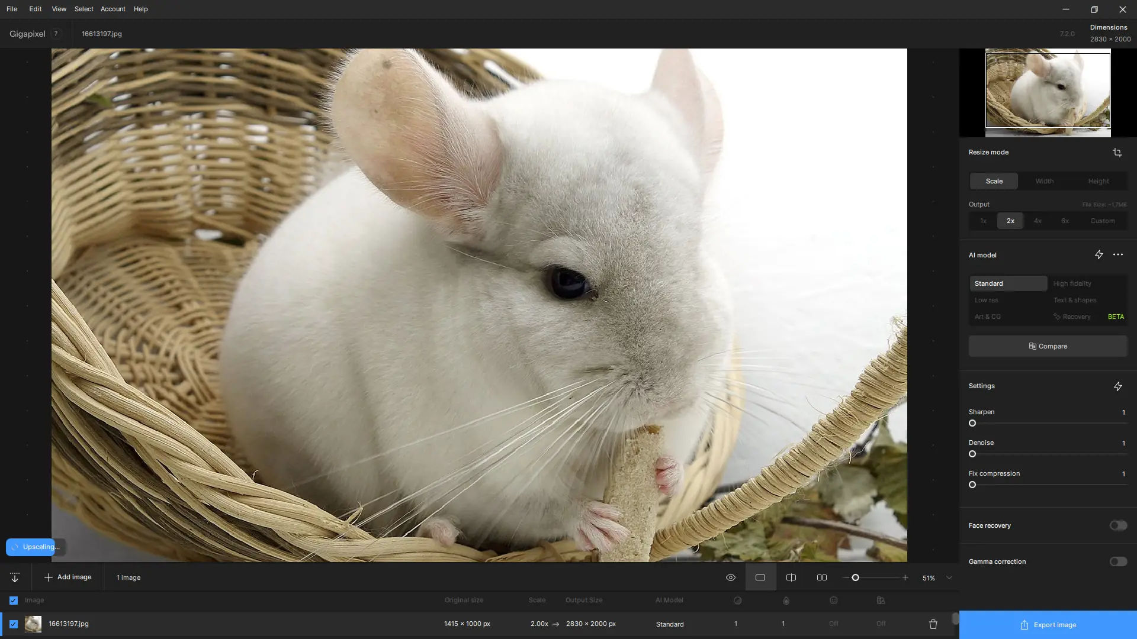Toggle original preview with the eye icon

(731, 577)
